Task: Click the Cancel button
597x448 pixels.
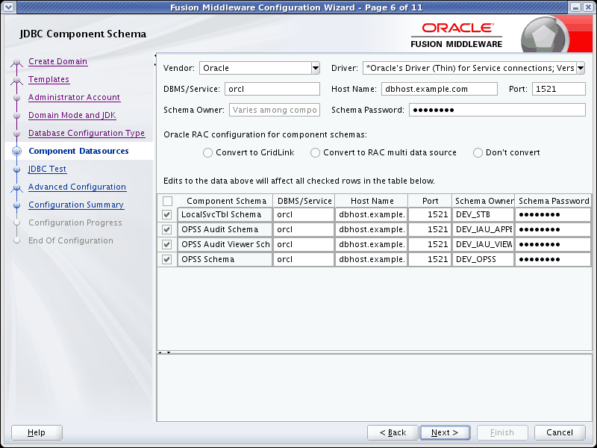Action: point(560,432)
